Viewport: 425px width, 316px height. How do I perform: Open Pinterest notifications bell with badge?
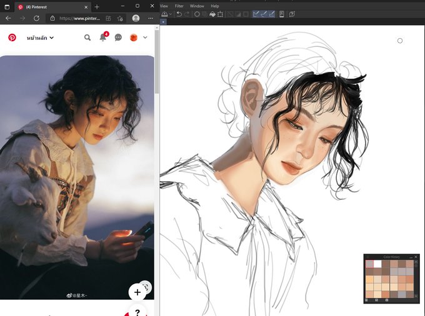pos(103,37)
